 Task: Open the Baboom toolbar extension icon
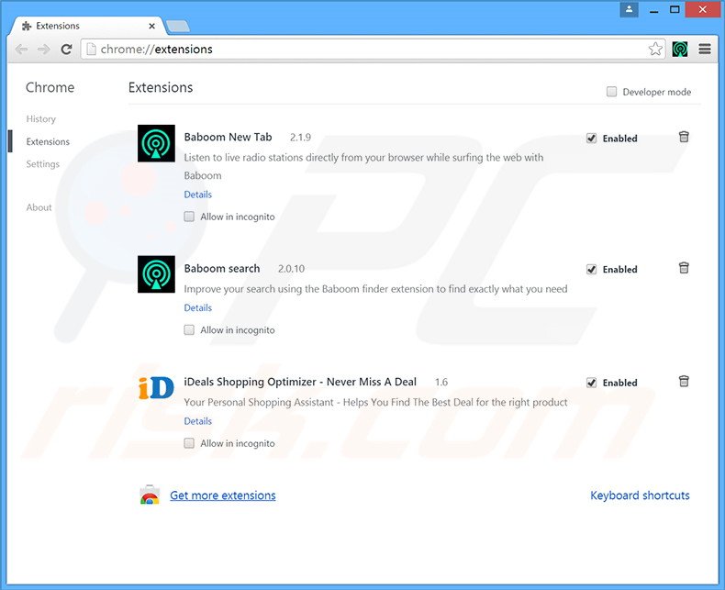(680, 49)
